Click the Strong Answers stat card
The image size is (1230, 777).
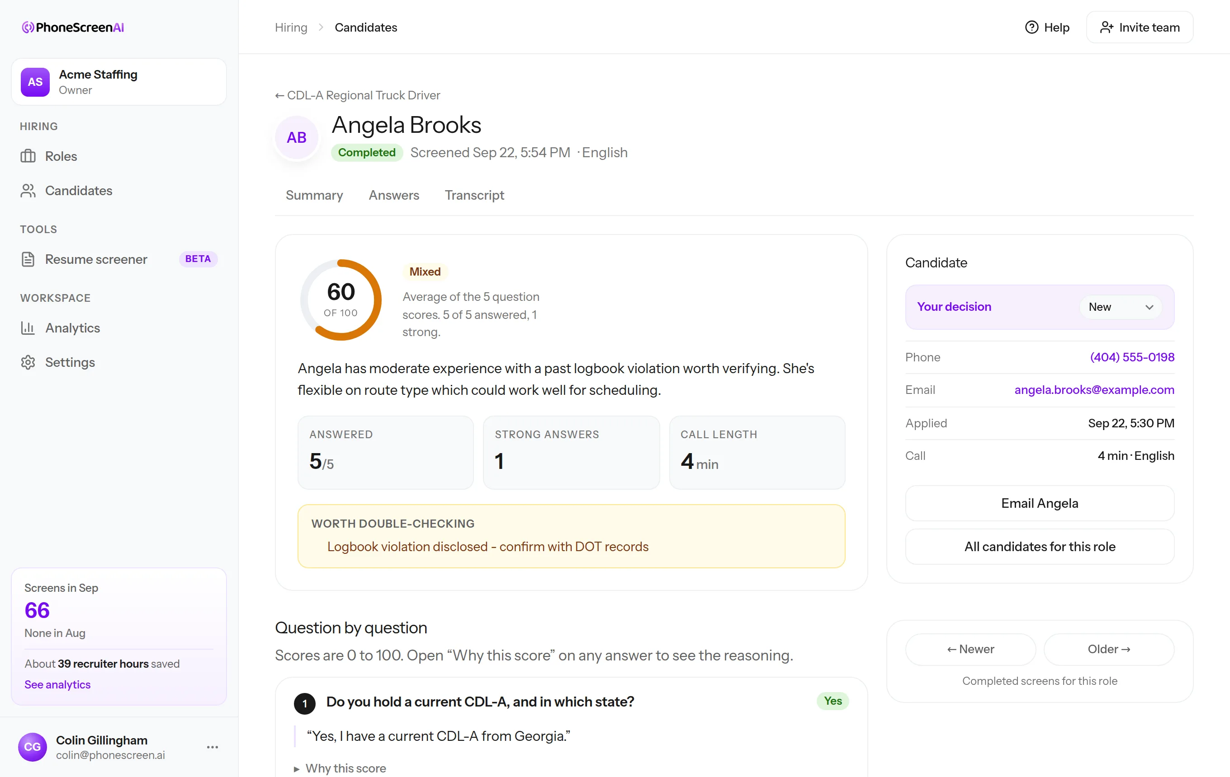click(571, 453)
